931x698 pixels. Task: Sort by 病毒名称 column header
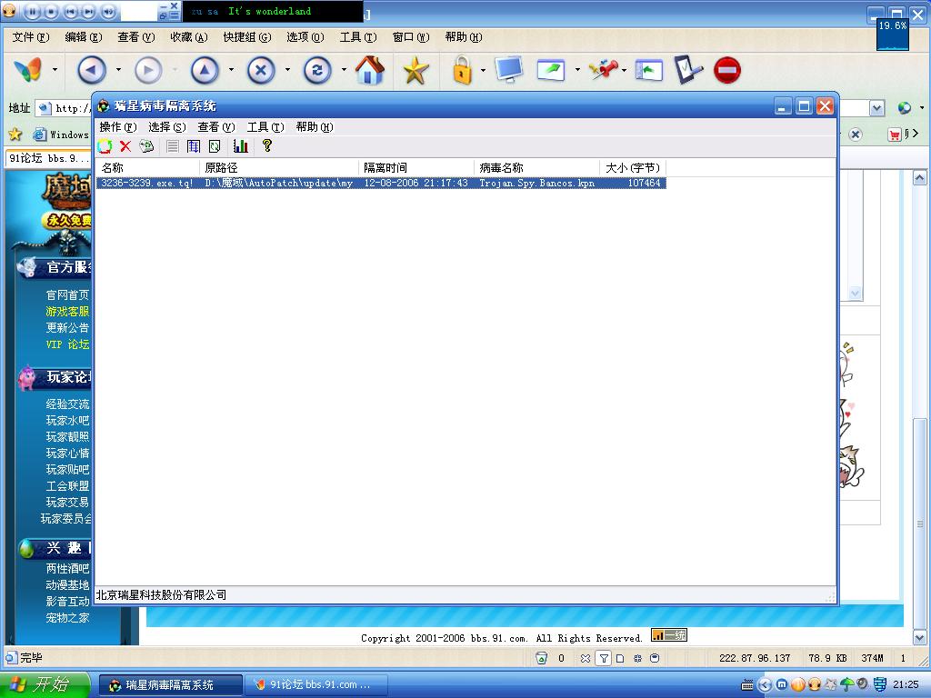click(536, 167)
